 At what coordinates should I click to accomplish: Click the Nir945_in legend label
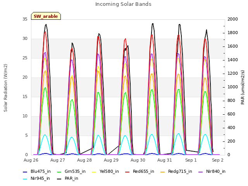pyautogui.click(x=40, y=178)
